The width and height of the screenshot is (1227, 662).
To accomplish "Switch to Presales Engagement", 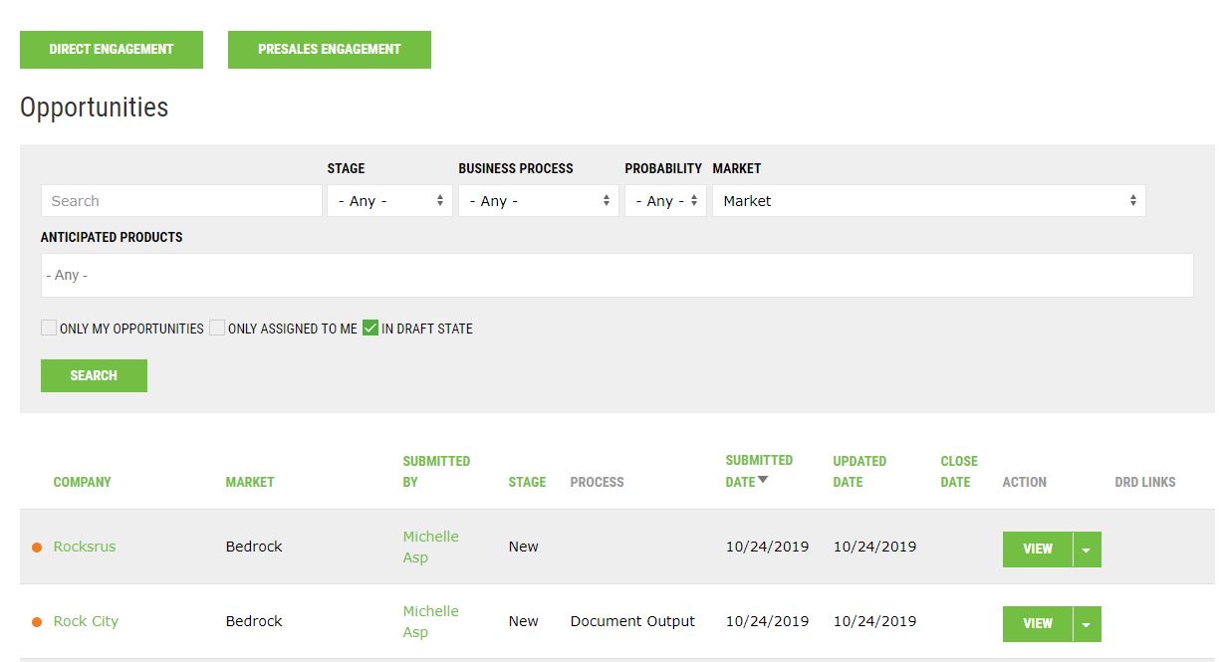I will click(x=329, y=49).
